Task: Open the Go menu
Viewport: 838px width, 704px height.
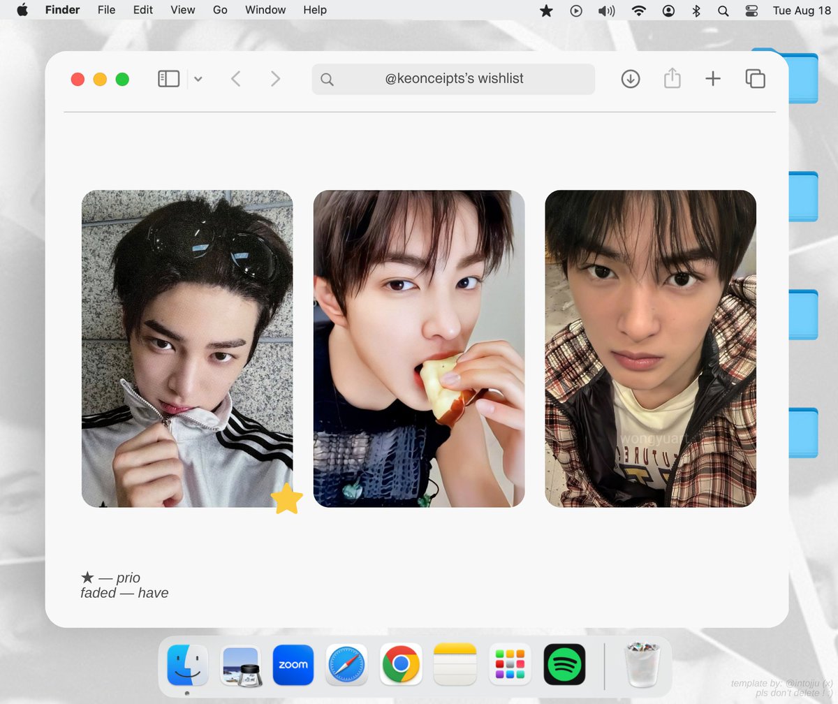Action: point(220,10)
